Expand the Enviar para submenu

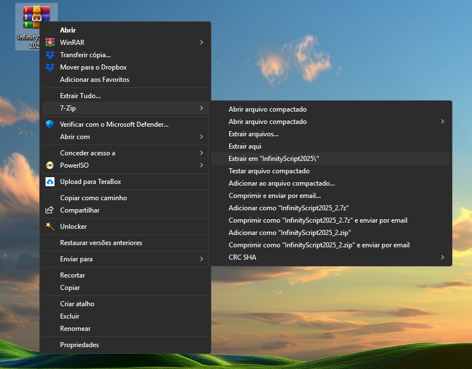click(x=201, y=259)
